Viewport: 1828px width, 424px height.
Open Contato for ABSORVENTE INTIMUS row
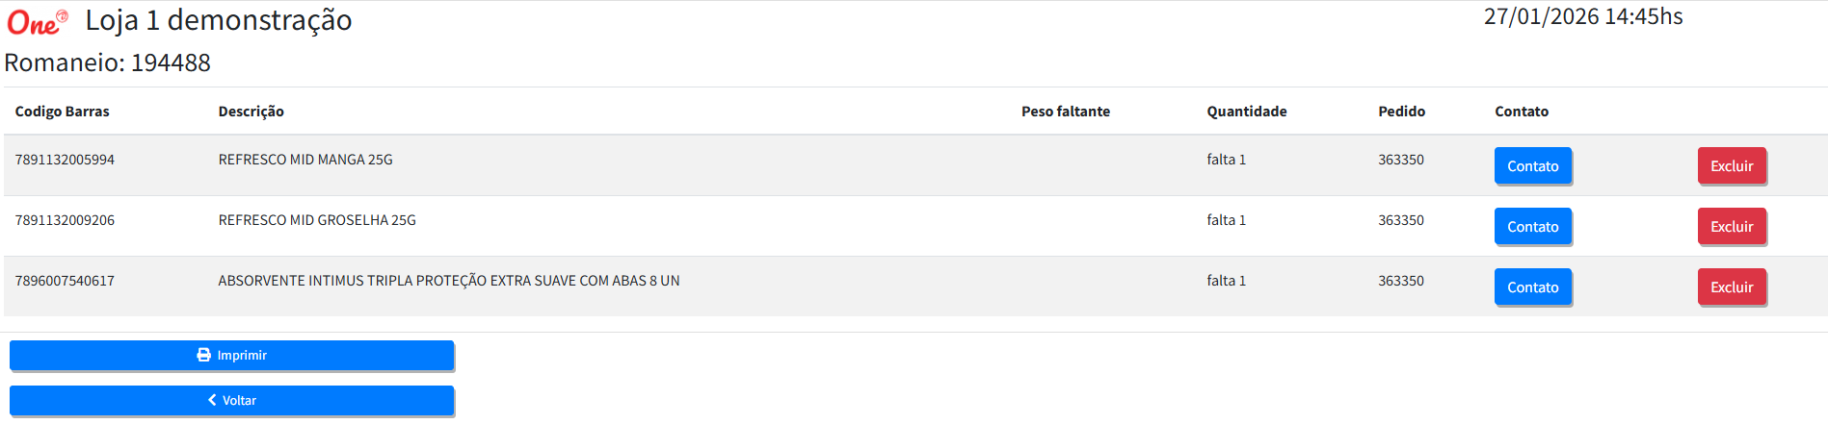pos(1532,287)
